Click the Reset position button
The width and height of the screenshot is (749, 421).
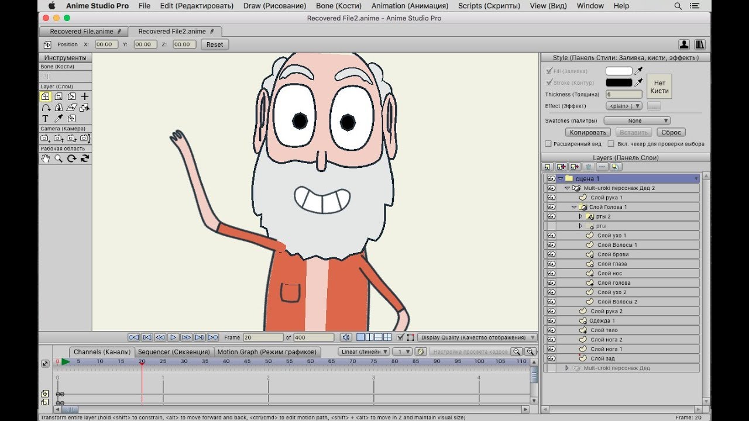pos(215,44)
